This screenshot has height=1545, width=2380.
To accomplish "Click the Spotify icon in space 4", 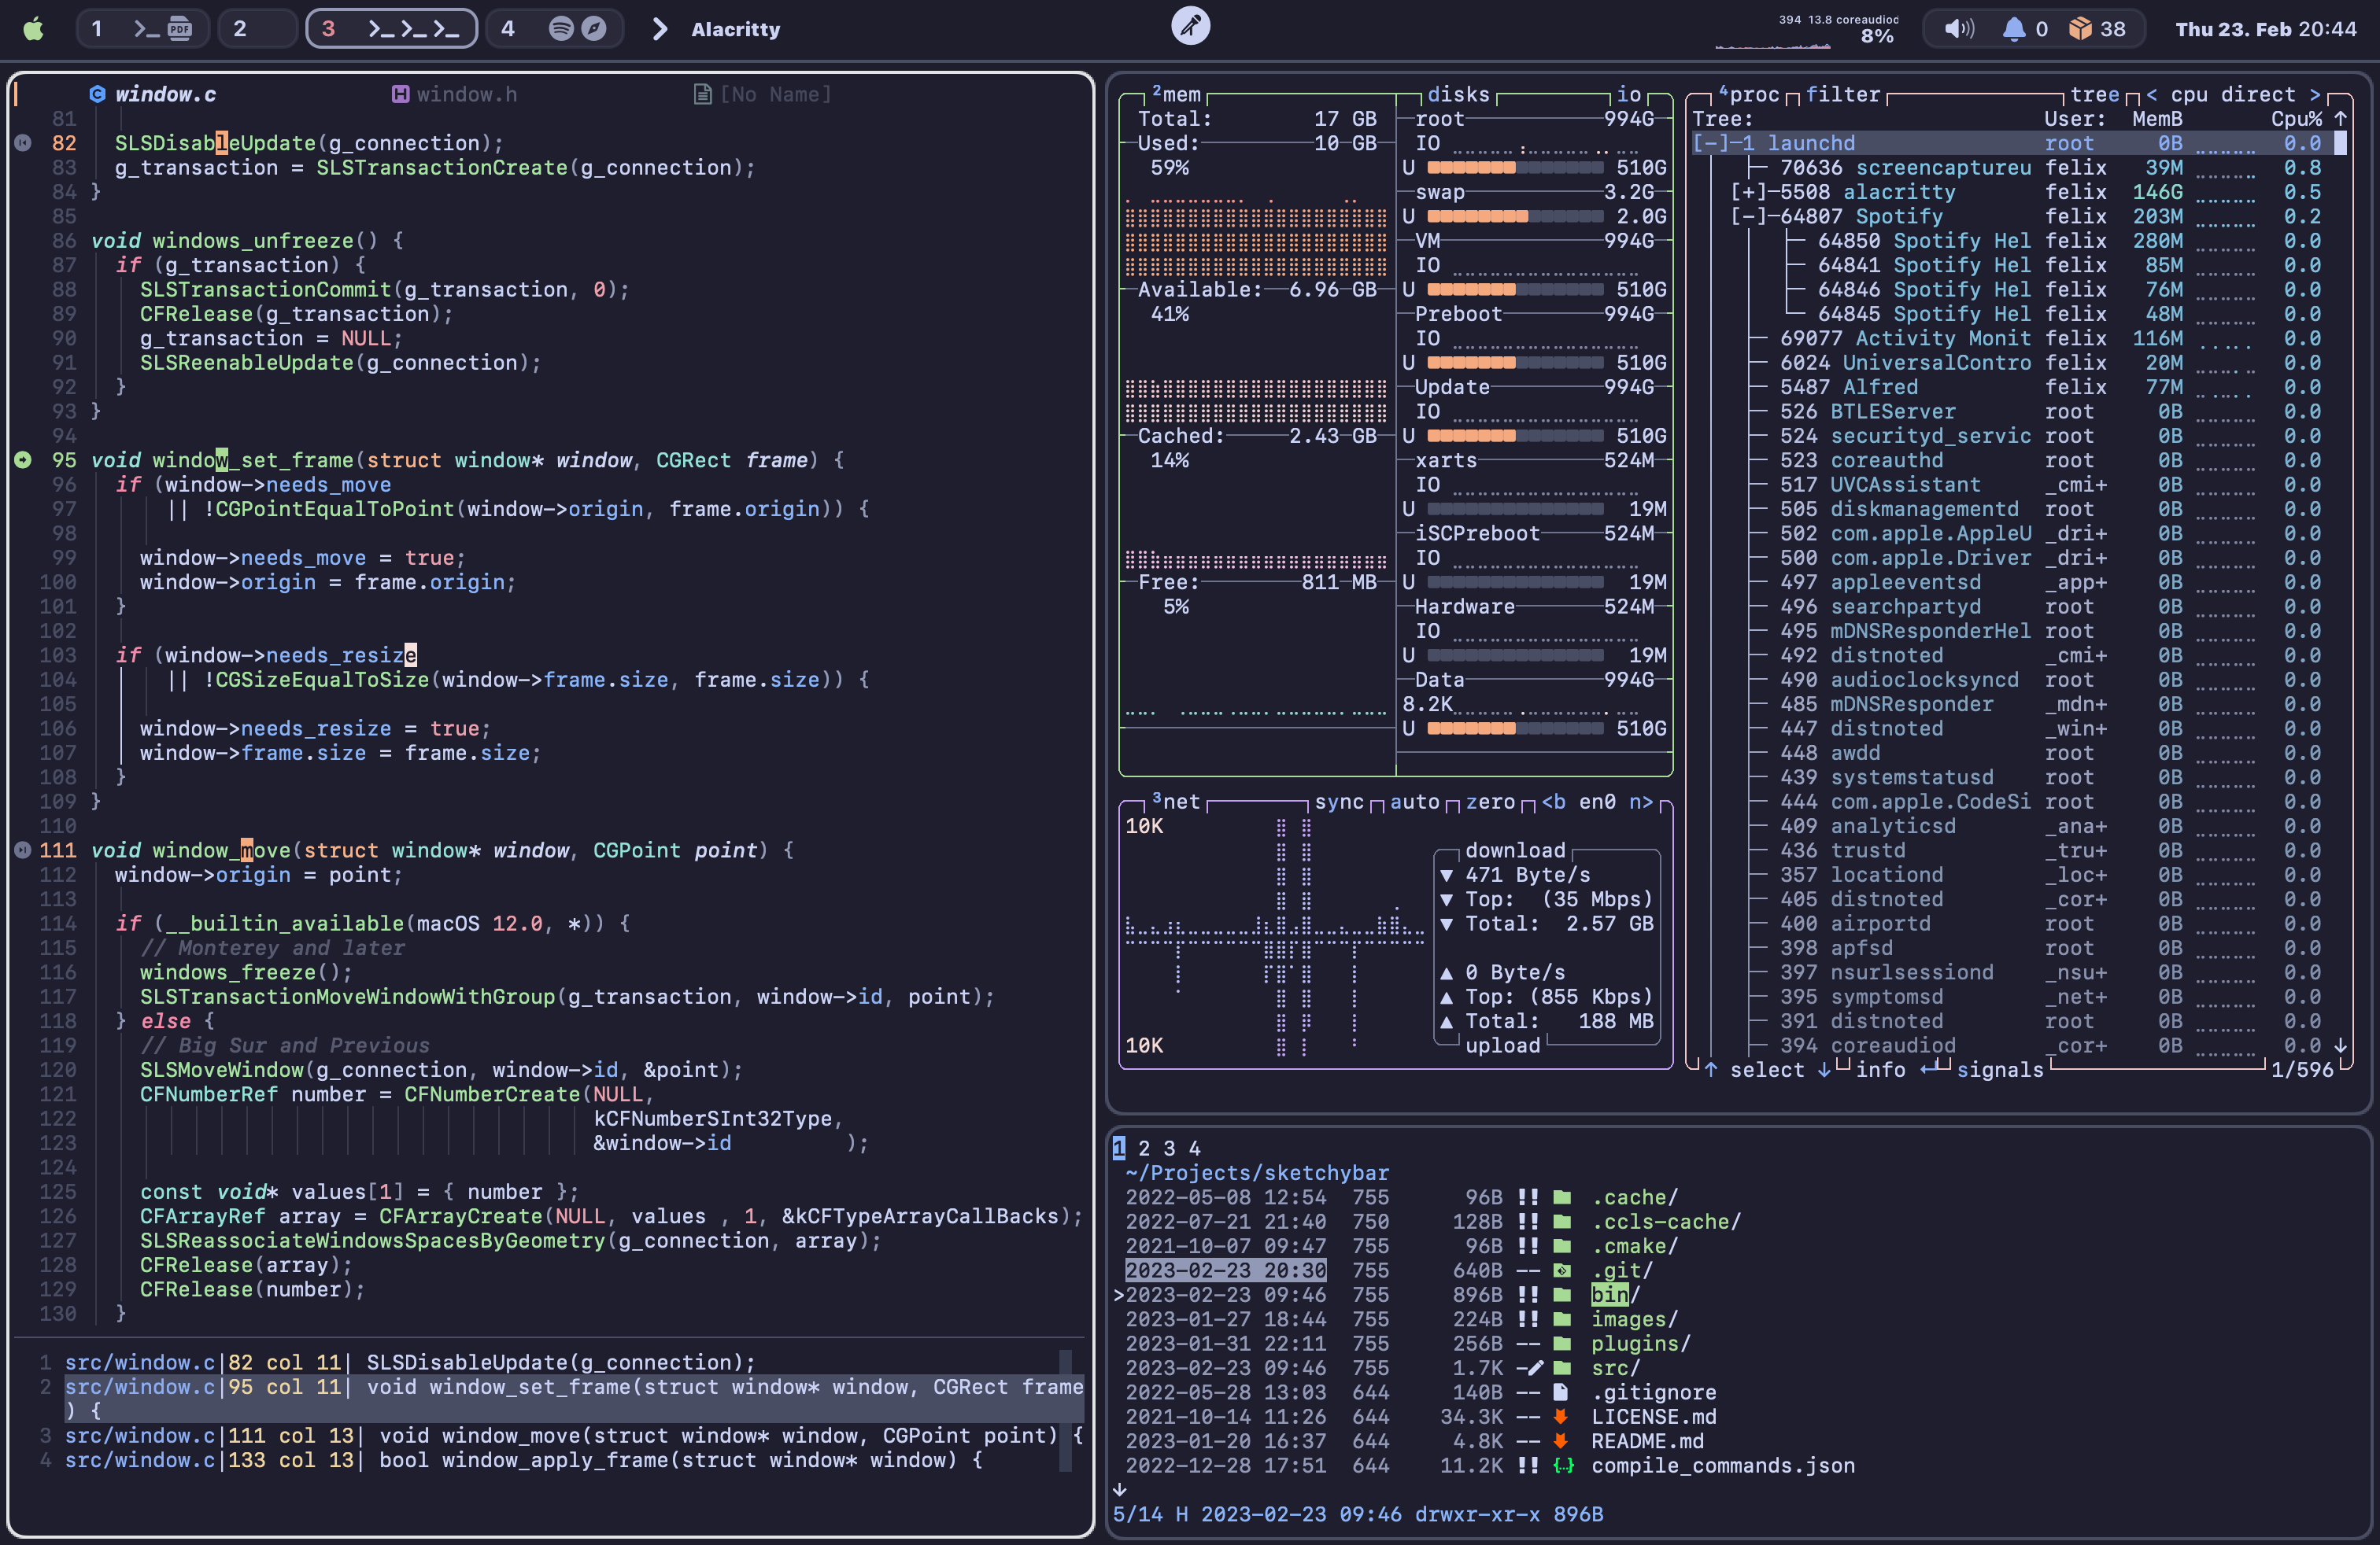I will [561, 29].
